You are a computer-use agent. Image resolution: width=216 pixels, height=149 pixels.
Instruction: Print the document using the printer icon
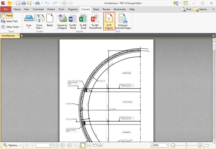point(24,3)
